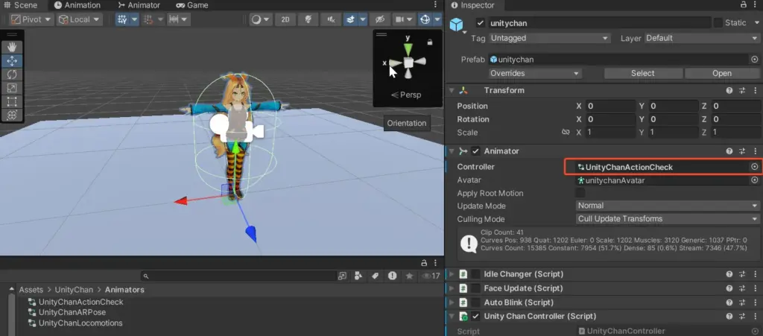Open the Local handle rotation dropdown
Viewport: 763px width, 336px height.
[x=79, y=19]
